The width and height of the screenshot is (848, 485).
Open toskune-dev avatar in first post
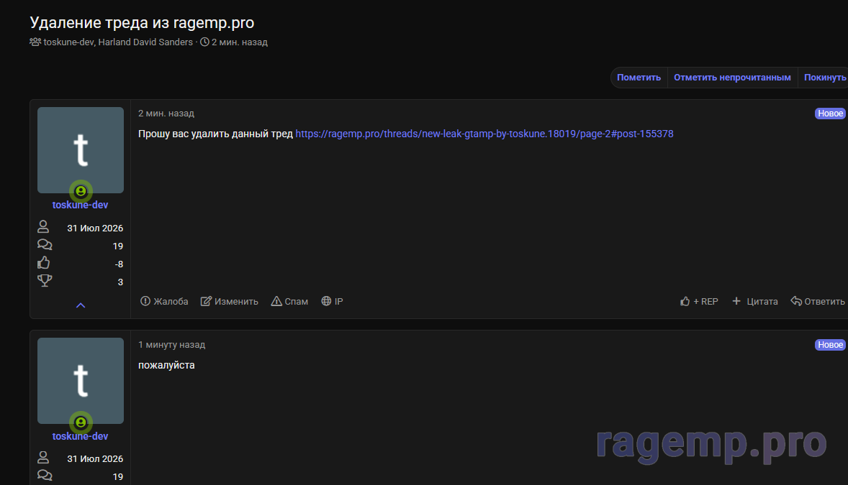pos(81,150)
